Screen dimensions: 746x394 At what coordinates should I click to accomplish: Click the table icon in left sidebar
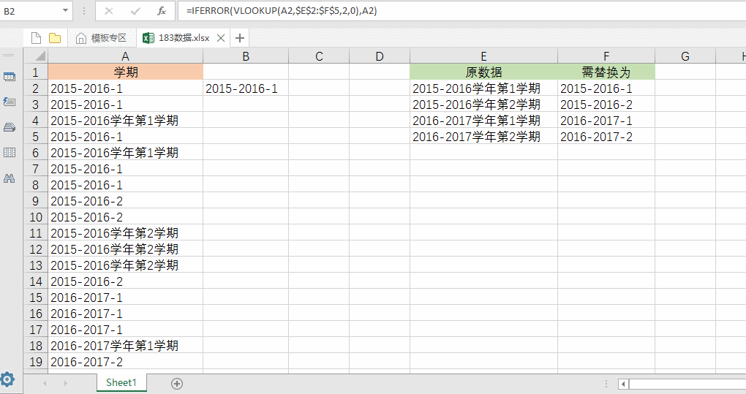click(10, 77)
